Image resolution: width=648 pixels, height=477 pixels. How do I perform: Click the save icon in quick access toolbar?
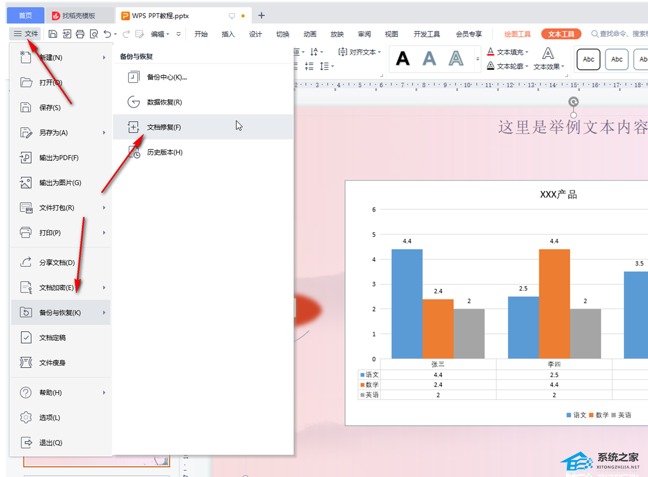53,34
